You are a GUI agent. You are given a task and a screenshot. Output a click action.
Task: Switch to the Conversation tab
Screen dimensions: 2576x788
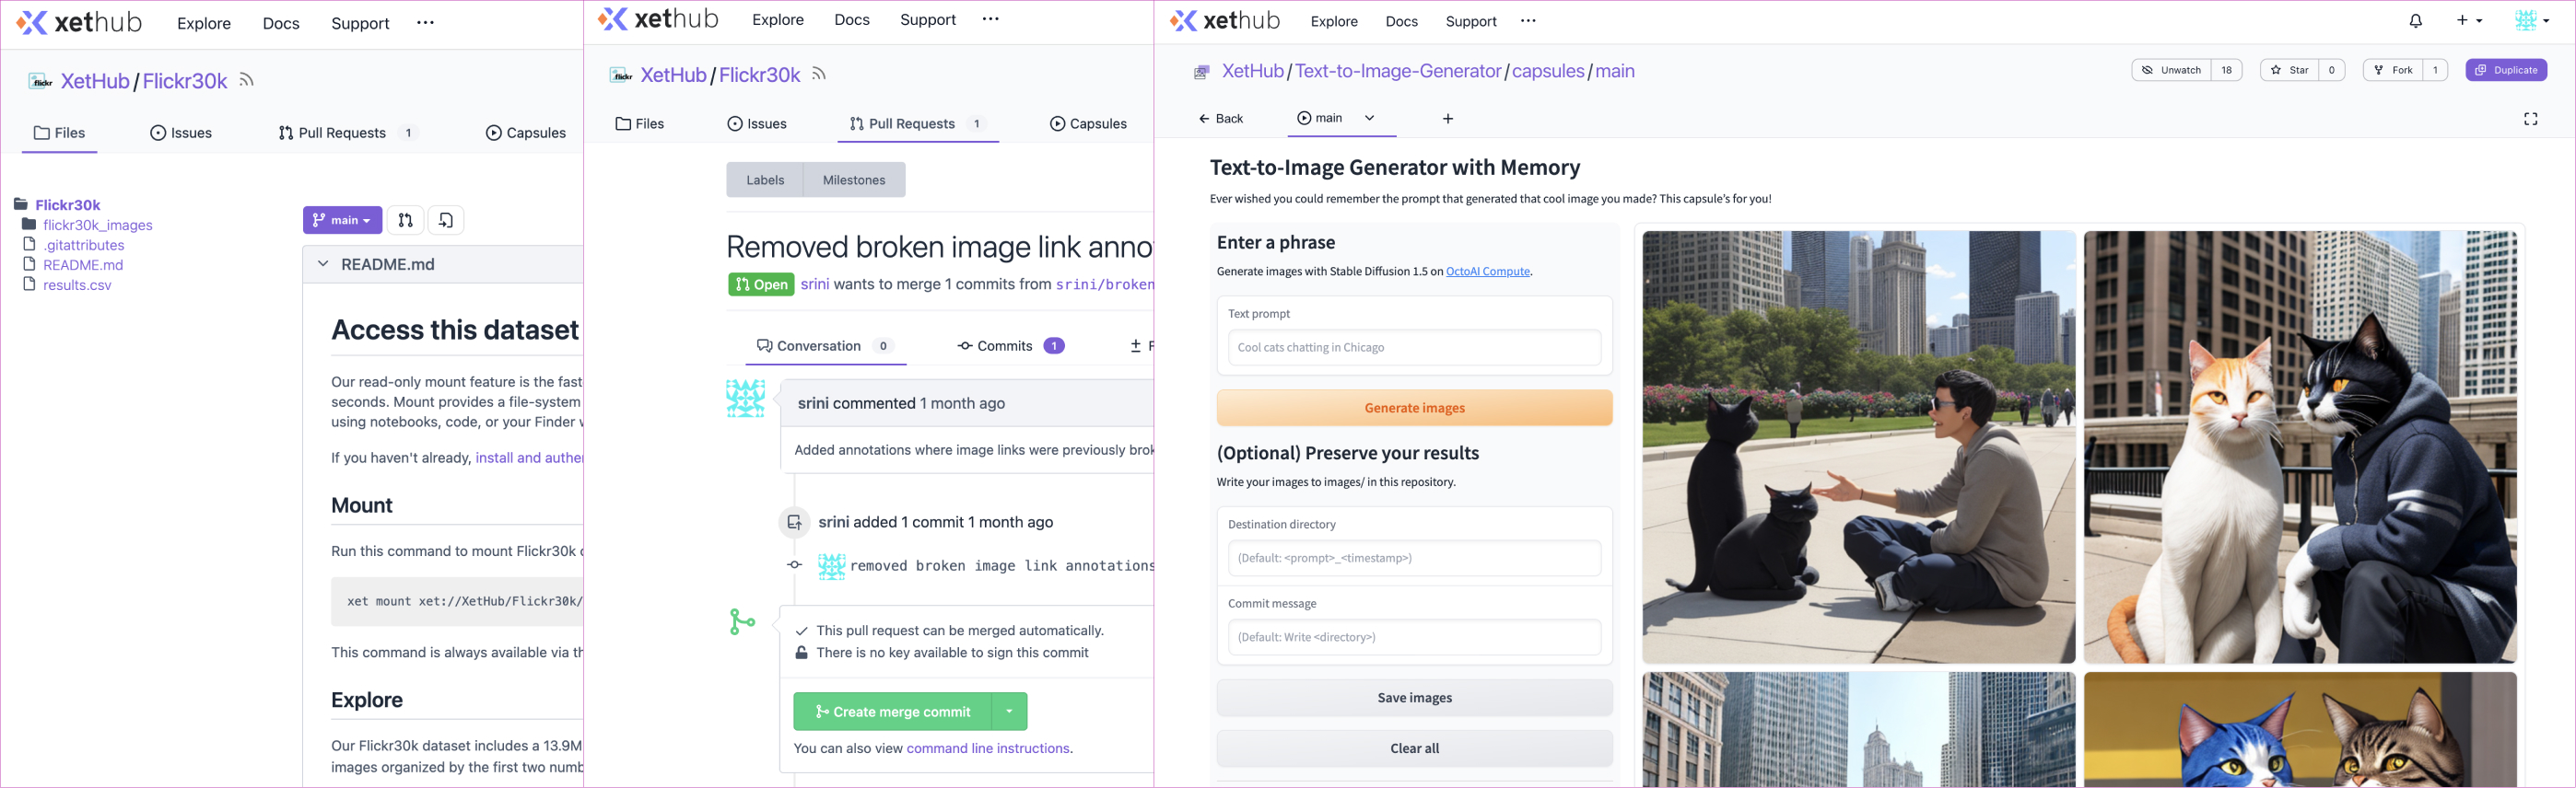pyautogui.click(x=825, y=345)
